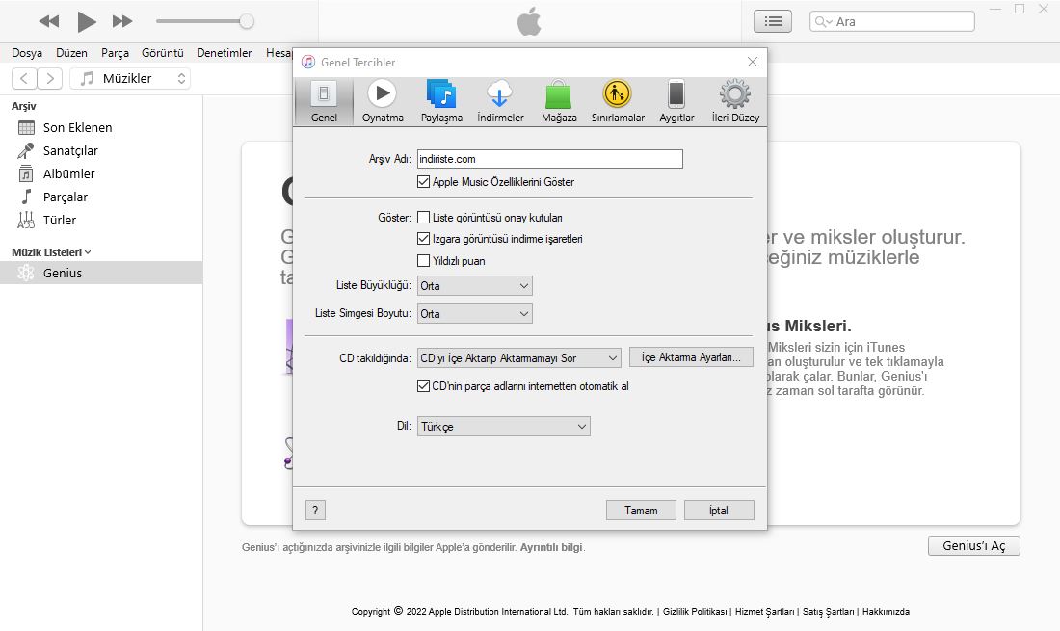1060x631 pixels.
Task: Click the Ara search field
Action: pos(892,21)
